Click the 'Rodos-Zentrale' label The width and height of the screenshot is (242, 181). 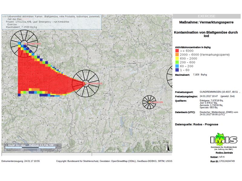(x=224, y=153)
